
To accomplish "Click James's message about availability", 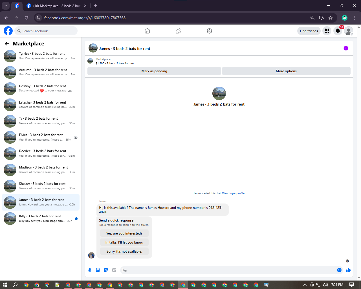I will [162, 210].
